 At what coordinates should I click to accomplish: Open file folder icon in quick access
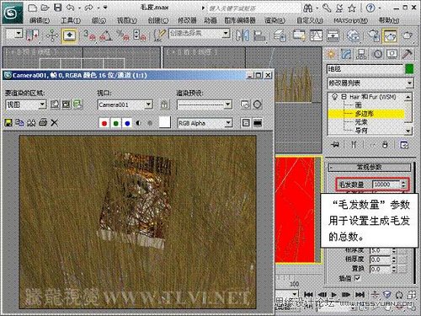pos(45,8)
